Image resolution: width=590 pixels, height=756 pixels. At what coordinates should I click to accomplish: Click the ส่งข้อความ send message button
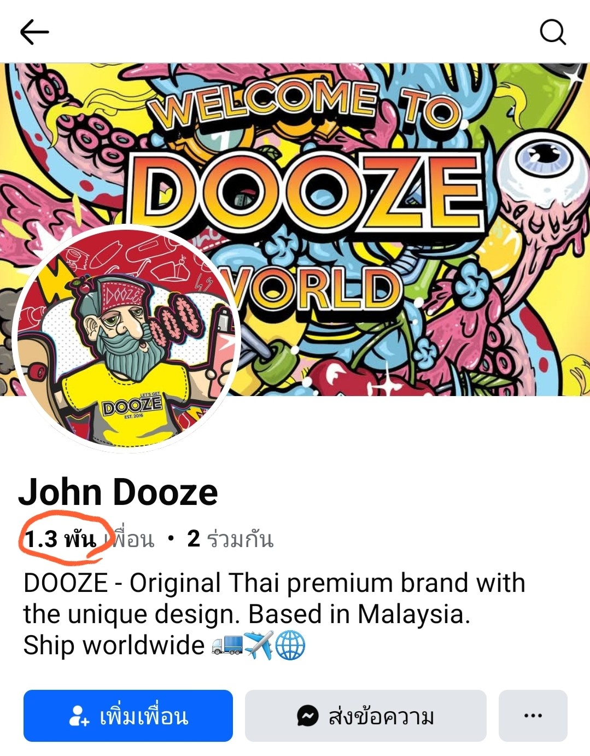[x=365, y=716]
